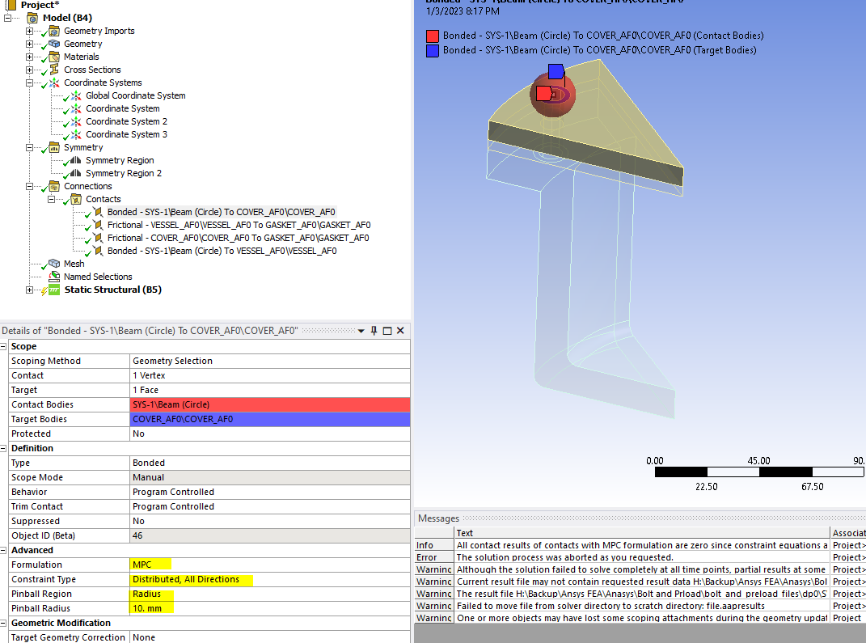Click the Coordinate Systems triad icon
The width and height of the screenshot is (866, 643).
(x=54, y=82)
